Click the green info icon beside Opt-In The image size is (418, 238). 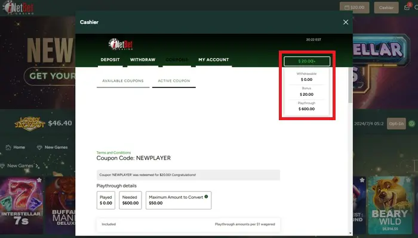click(x=411, y=124)
